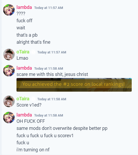Click the lambda username on the final message group

pyautogui.click(x=24, y=115)
